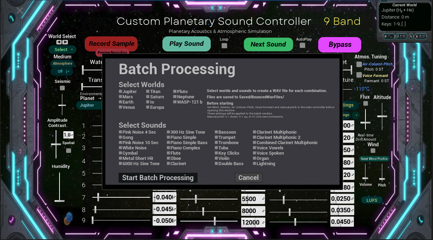Cancel the Batch Processing dialog
This screenshot has height=240, width=433.
(249, 178)
